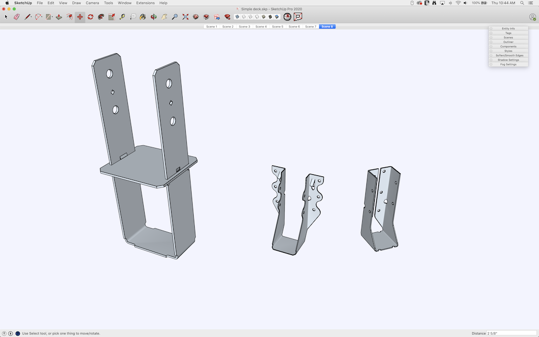
Task: Open the Extensions menu
Action: (145, 3)
